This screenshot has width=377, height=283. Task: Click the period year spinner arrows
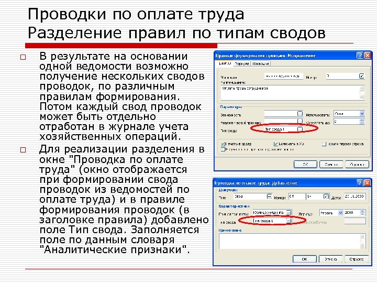coord(362,213)
